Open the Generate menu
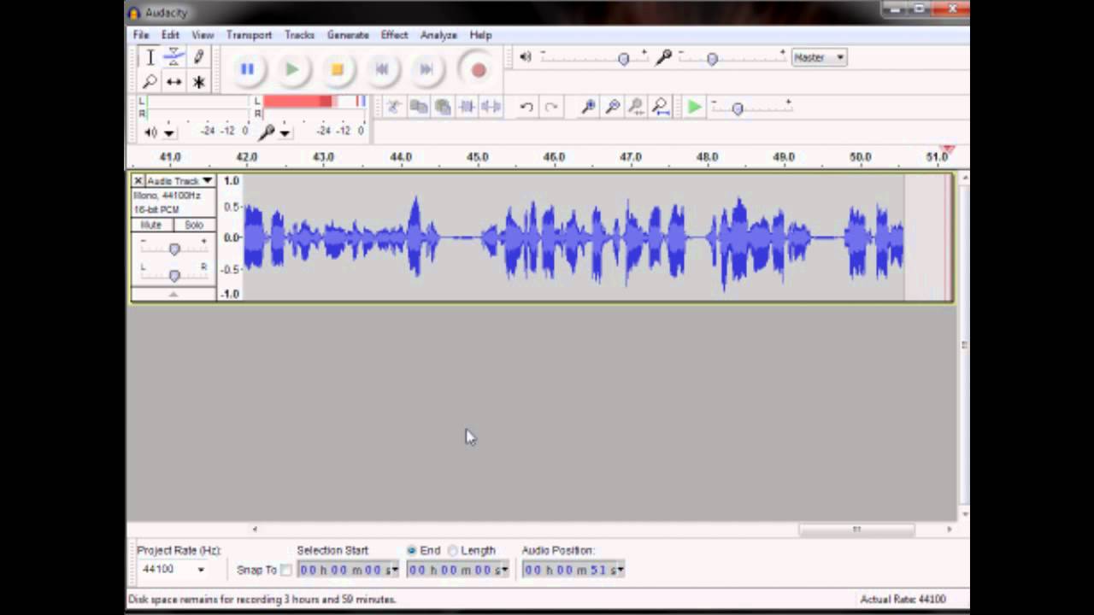Screen dimensions: 1094x615 coord(348,35)
